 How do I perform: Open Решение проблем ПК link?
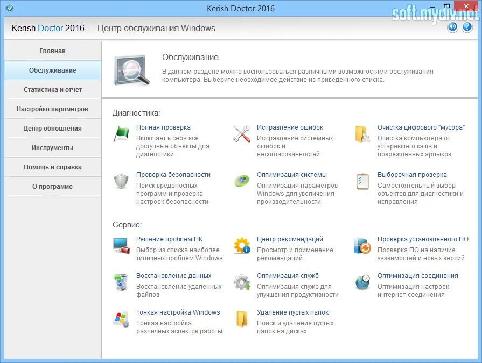170,239
